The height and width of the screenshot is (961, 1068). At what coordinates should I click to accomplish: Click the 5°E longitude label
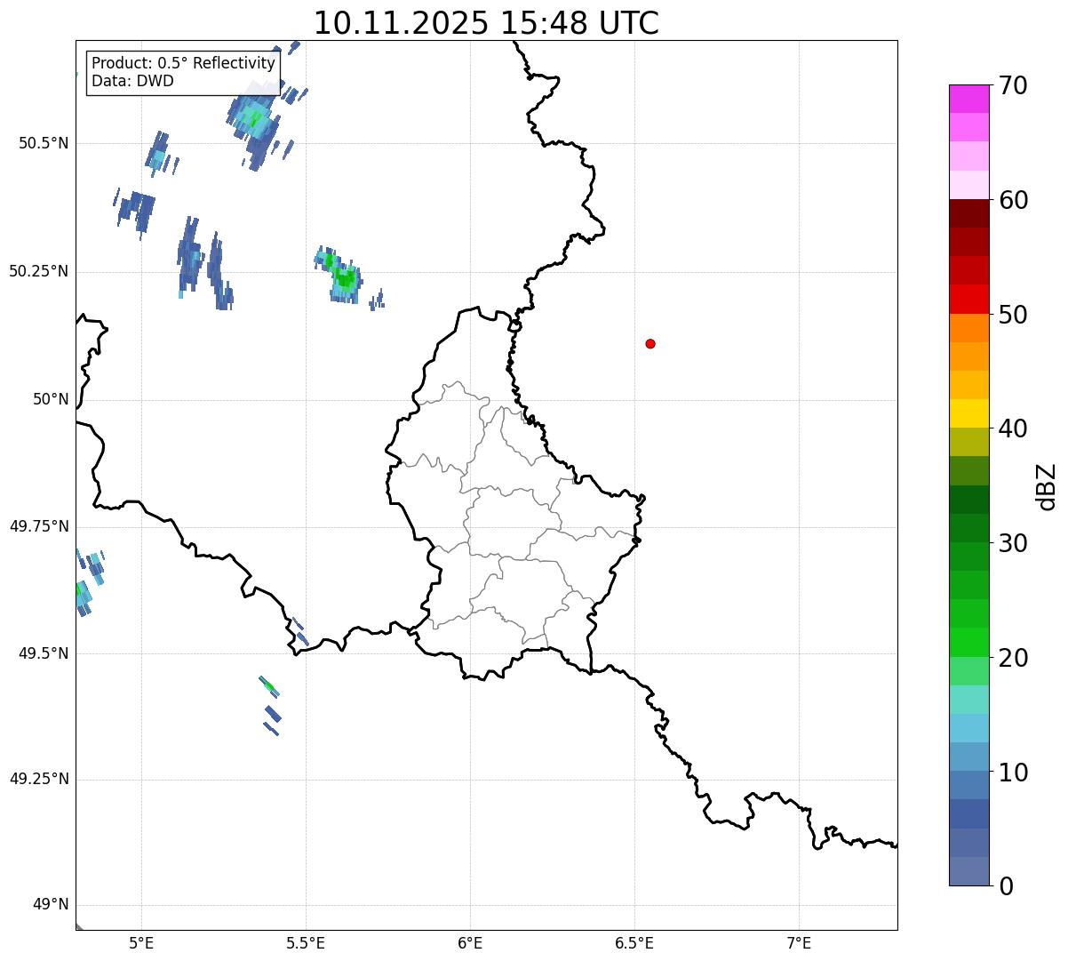[141, 942]
